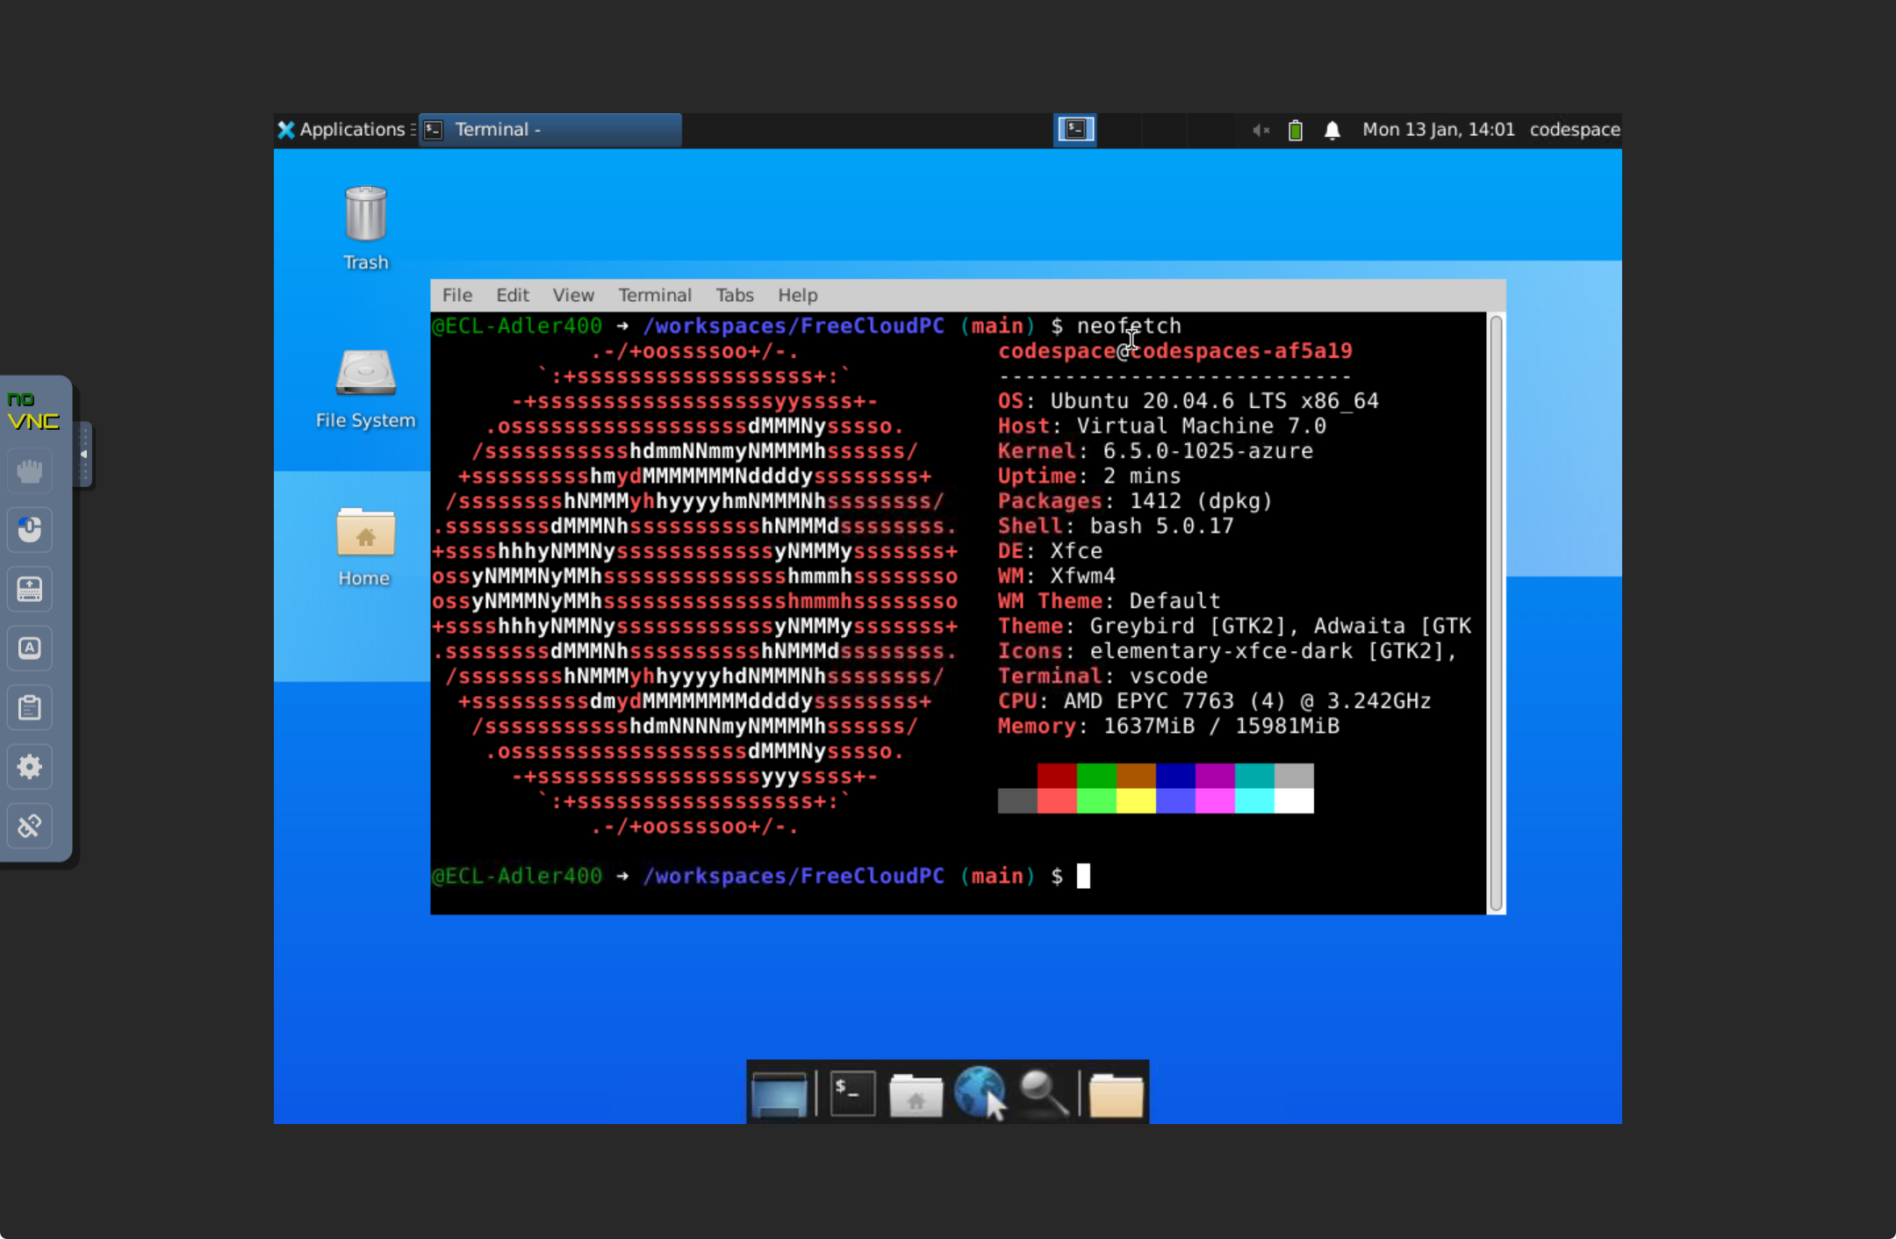
Task: Click the 'Terminal: vscode' line
Action: coord(1102,677)
